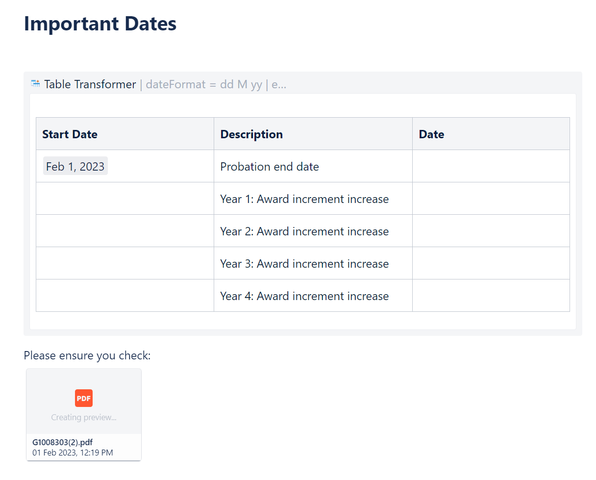Click the Important Dates page heading

[x=100, y=24]
